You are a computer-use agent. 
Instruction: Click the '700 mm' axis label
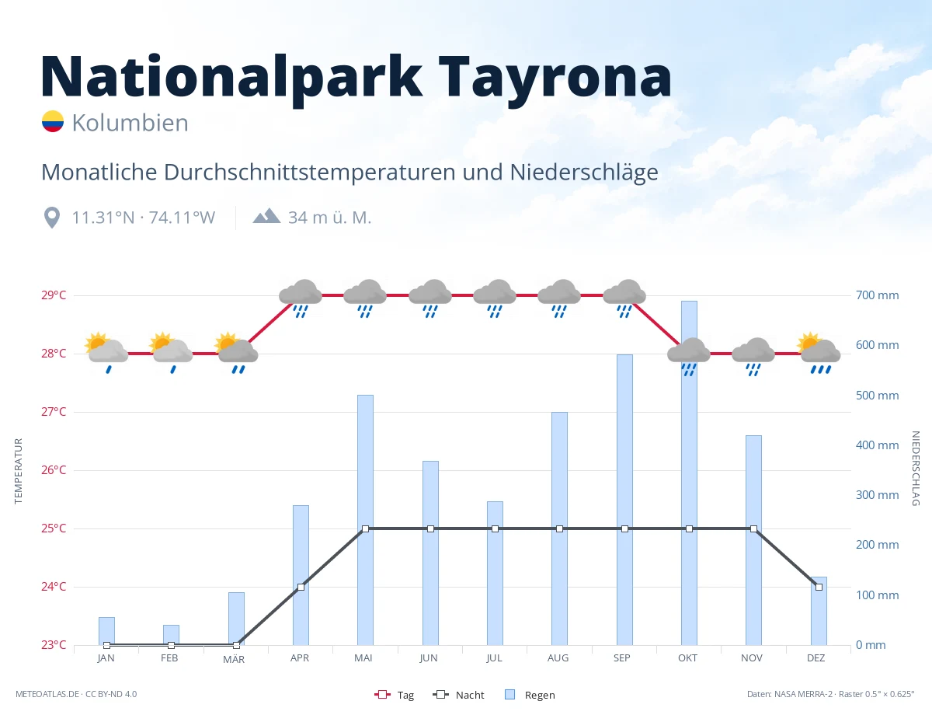878,295
